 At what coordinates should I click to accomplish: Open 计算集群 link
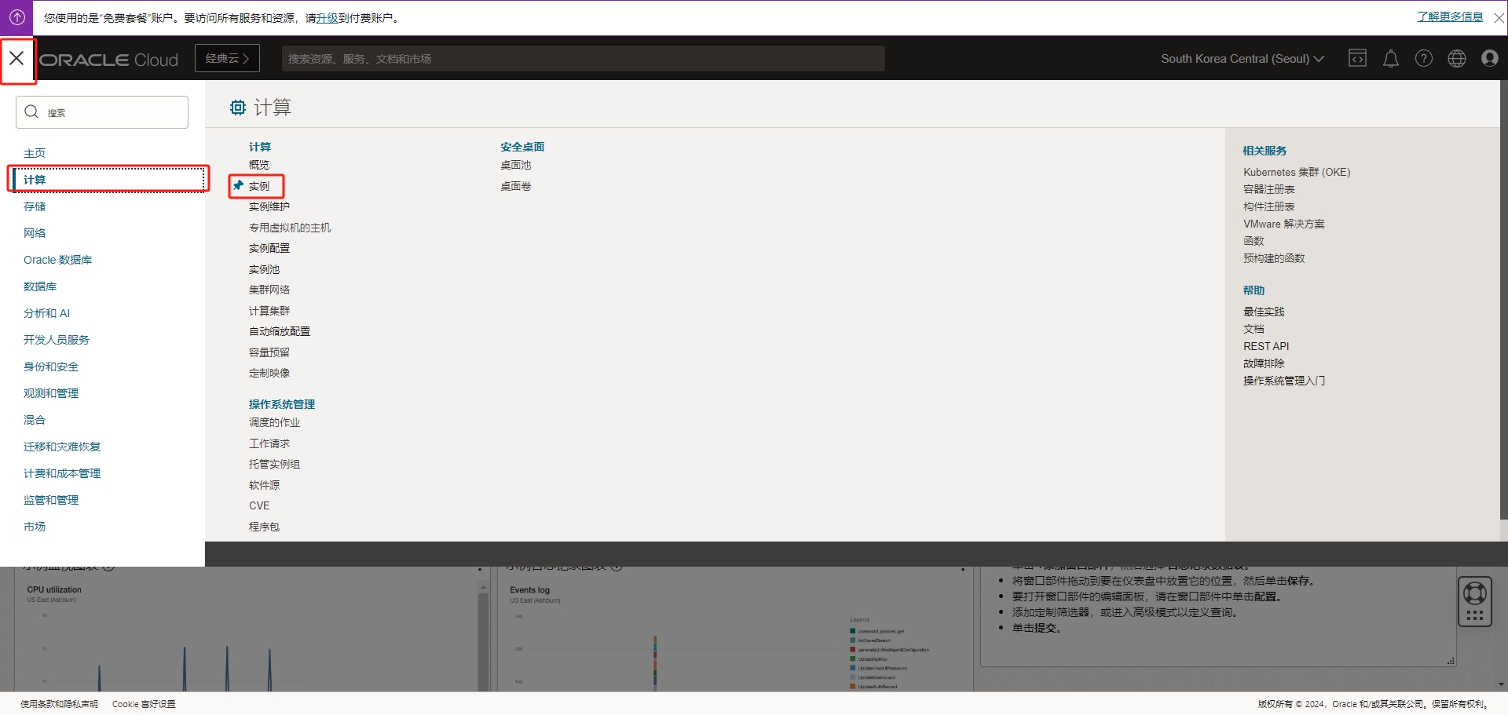(269, 311)
